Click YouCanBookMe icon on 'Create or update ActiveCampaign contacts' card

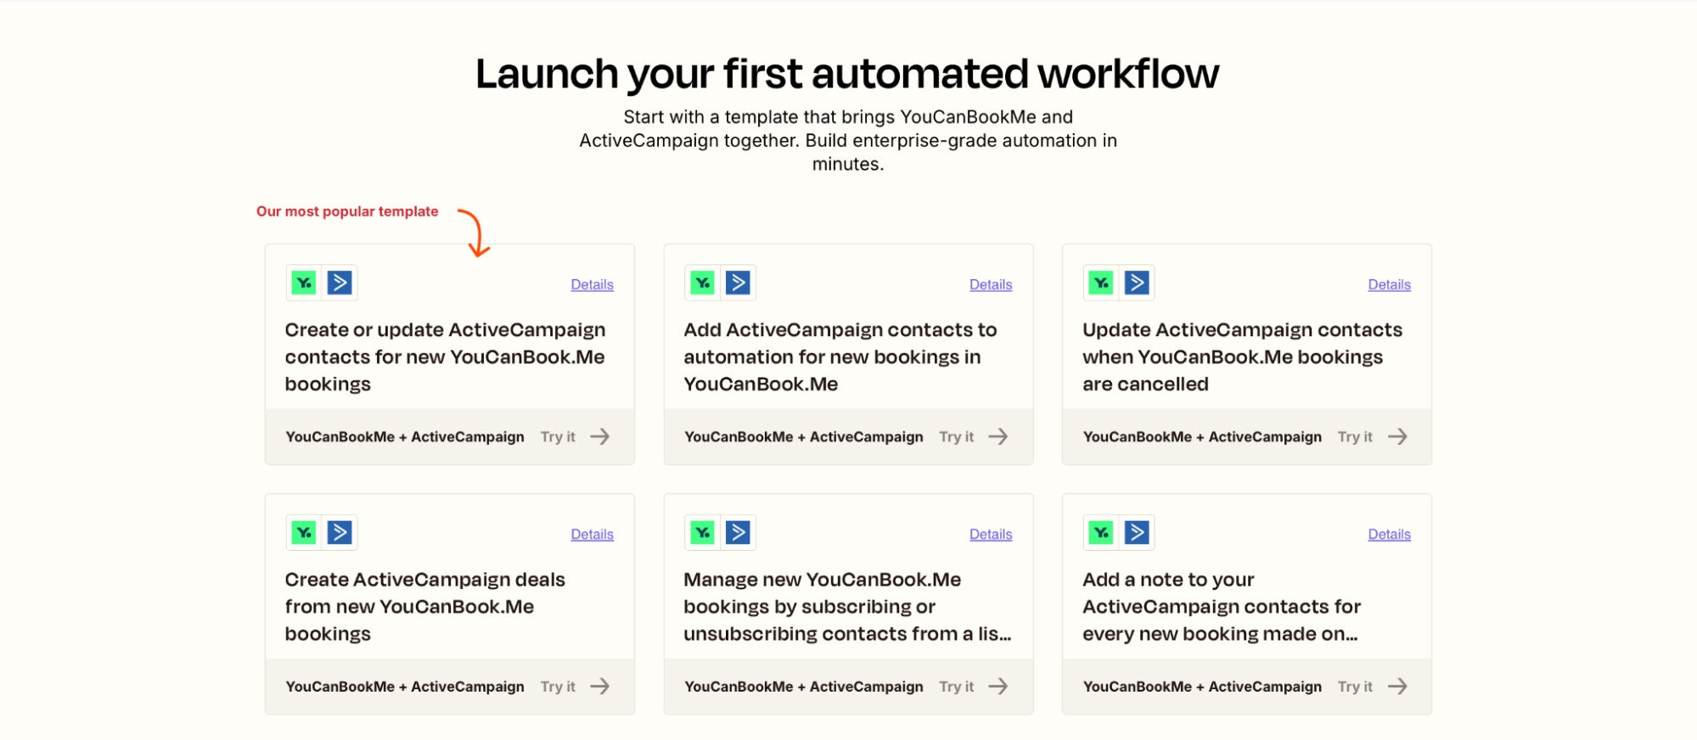click(304, 283)
